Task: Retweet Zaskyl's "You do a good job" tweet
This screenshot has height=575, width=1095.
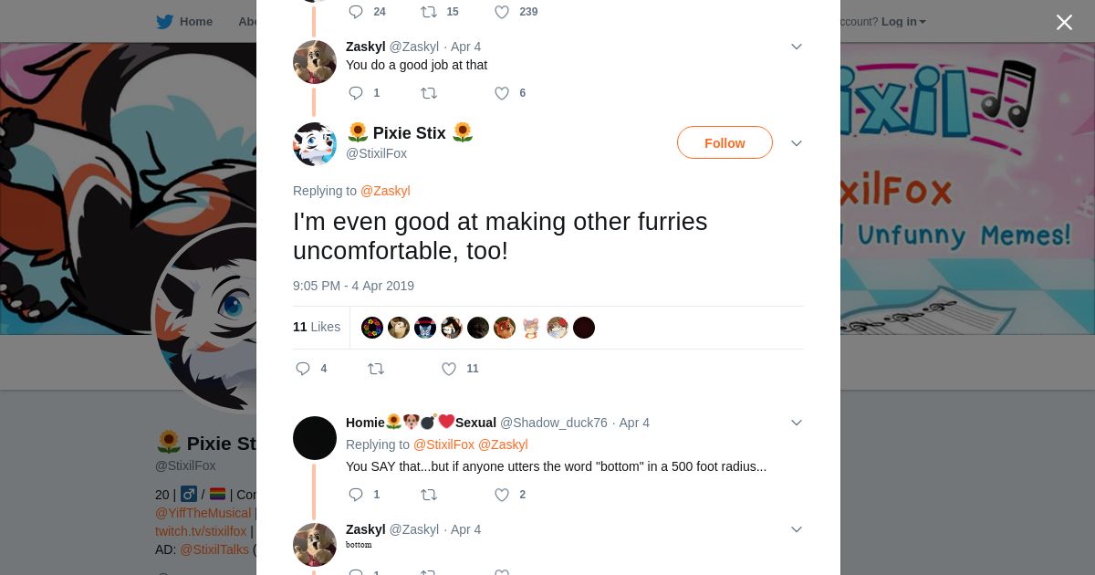Action: pyautogui.click(x=429, y=93)
